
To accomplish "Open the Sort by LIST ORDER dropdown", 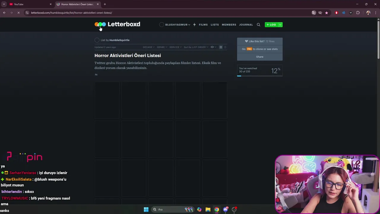I will 196,47.
